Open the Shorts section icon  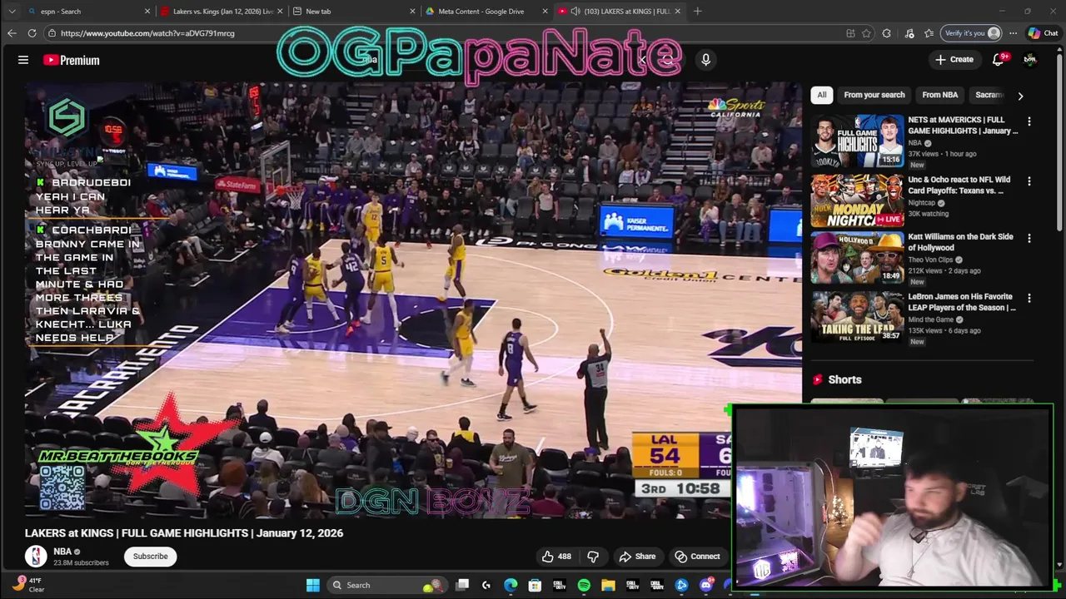(818, 379)
